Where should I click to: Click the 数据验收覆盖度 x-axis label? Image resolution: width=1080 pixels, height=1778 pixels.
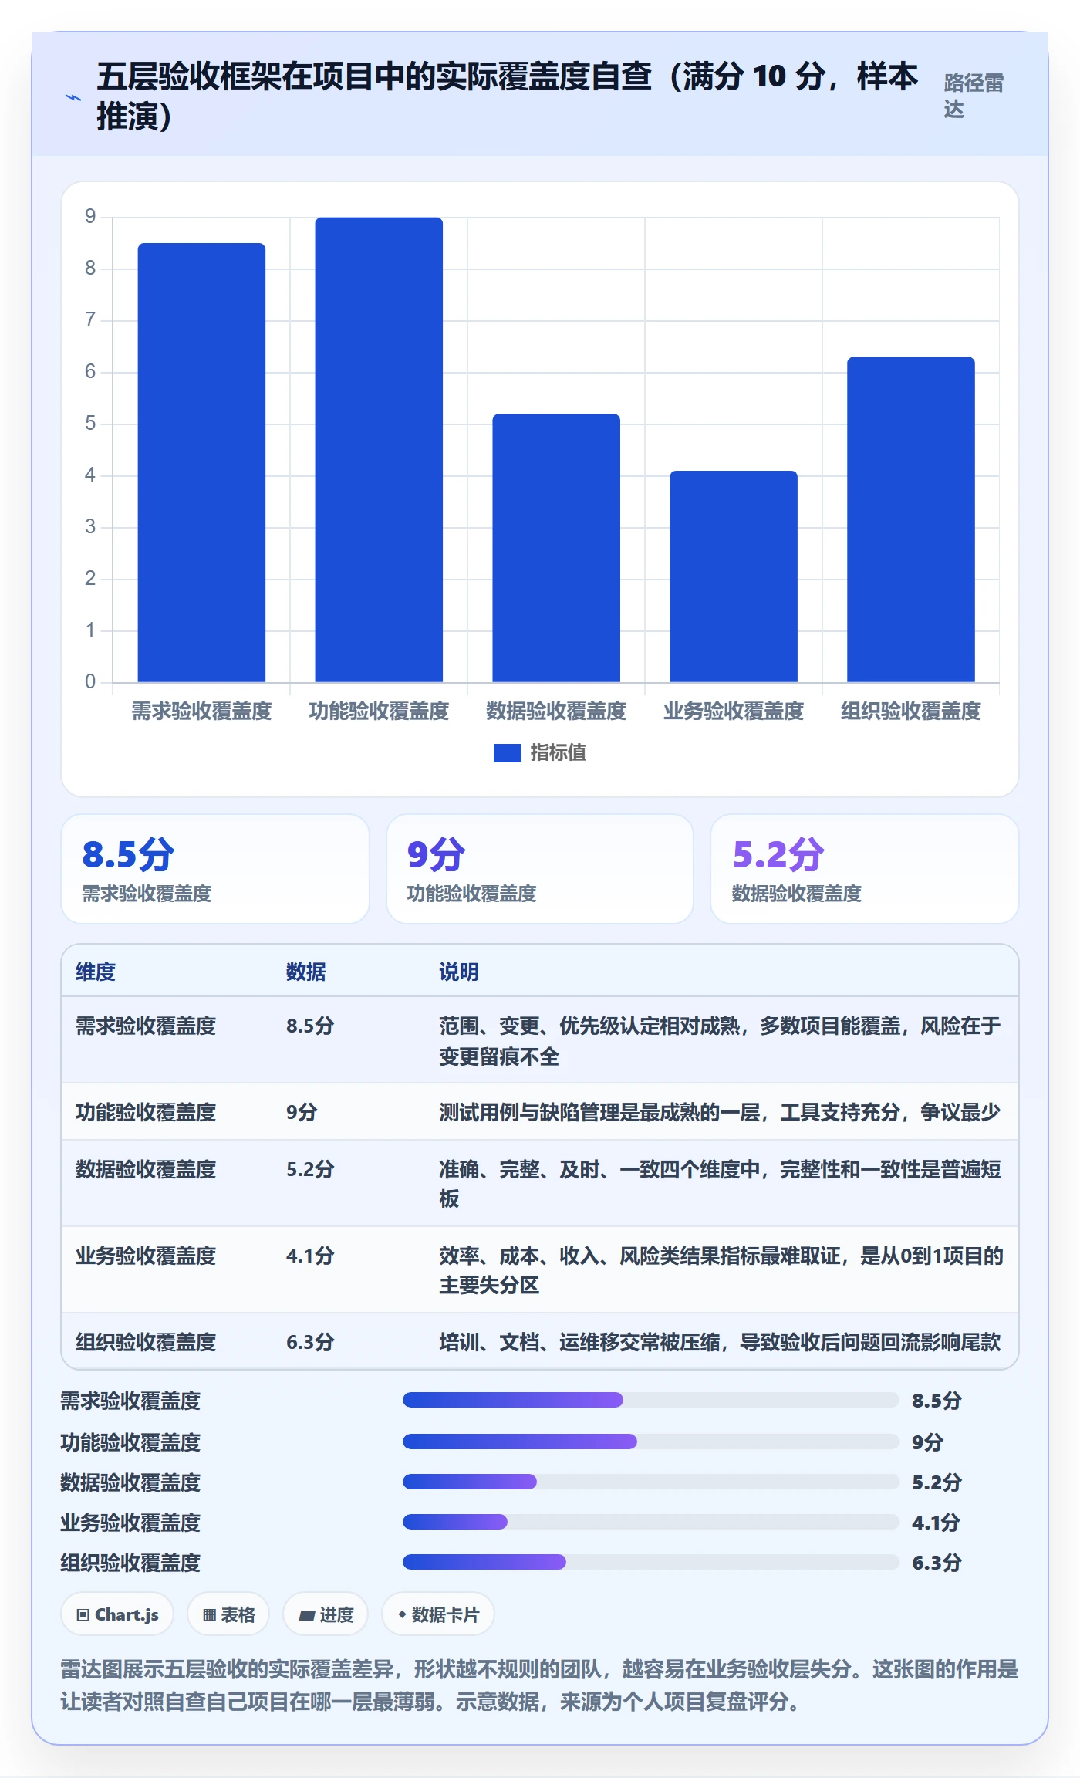556,711
